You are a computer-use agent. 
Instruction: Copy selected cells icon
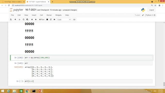(23, 20)
